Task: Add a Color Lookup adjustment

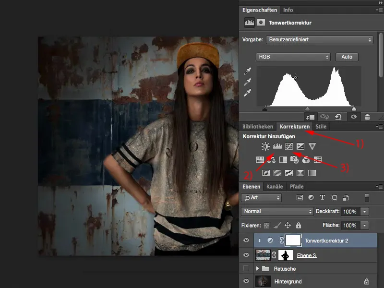Action: (318, 160)
